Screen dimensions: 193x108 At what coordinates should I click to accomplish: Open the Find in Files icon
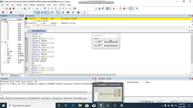point(74,8)
